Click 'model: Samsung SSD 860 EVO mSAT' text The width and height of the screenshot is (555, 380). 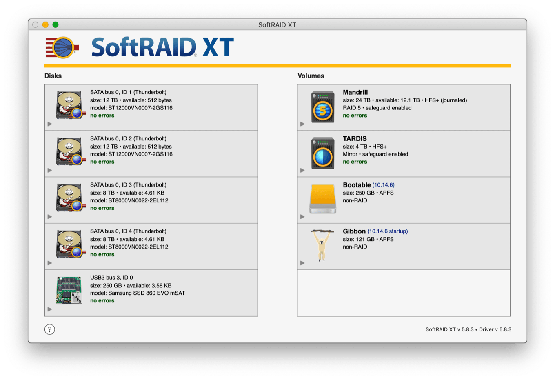coord(138,293)
